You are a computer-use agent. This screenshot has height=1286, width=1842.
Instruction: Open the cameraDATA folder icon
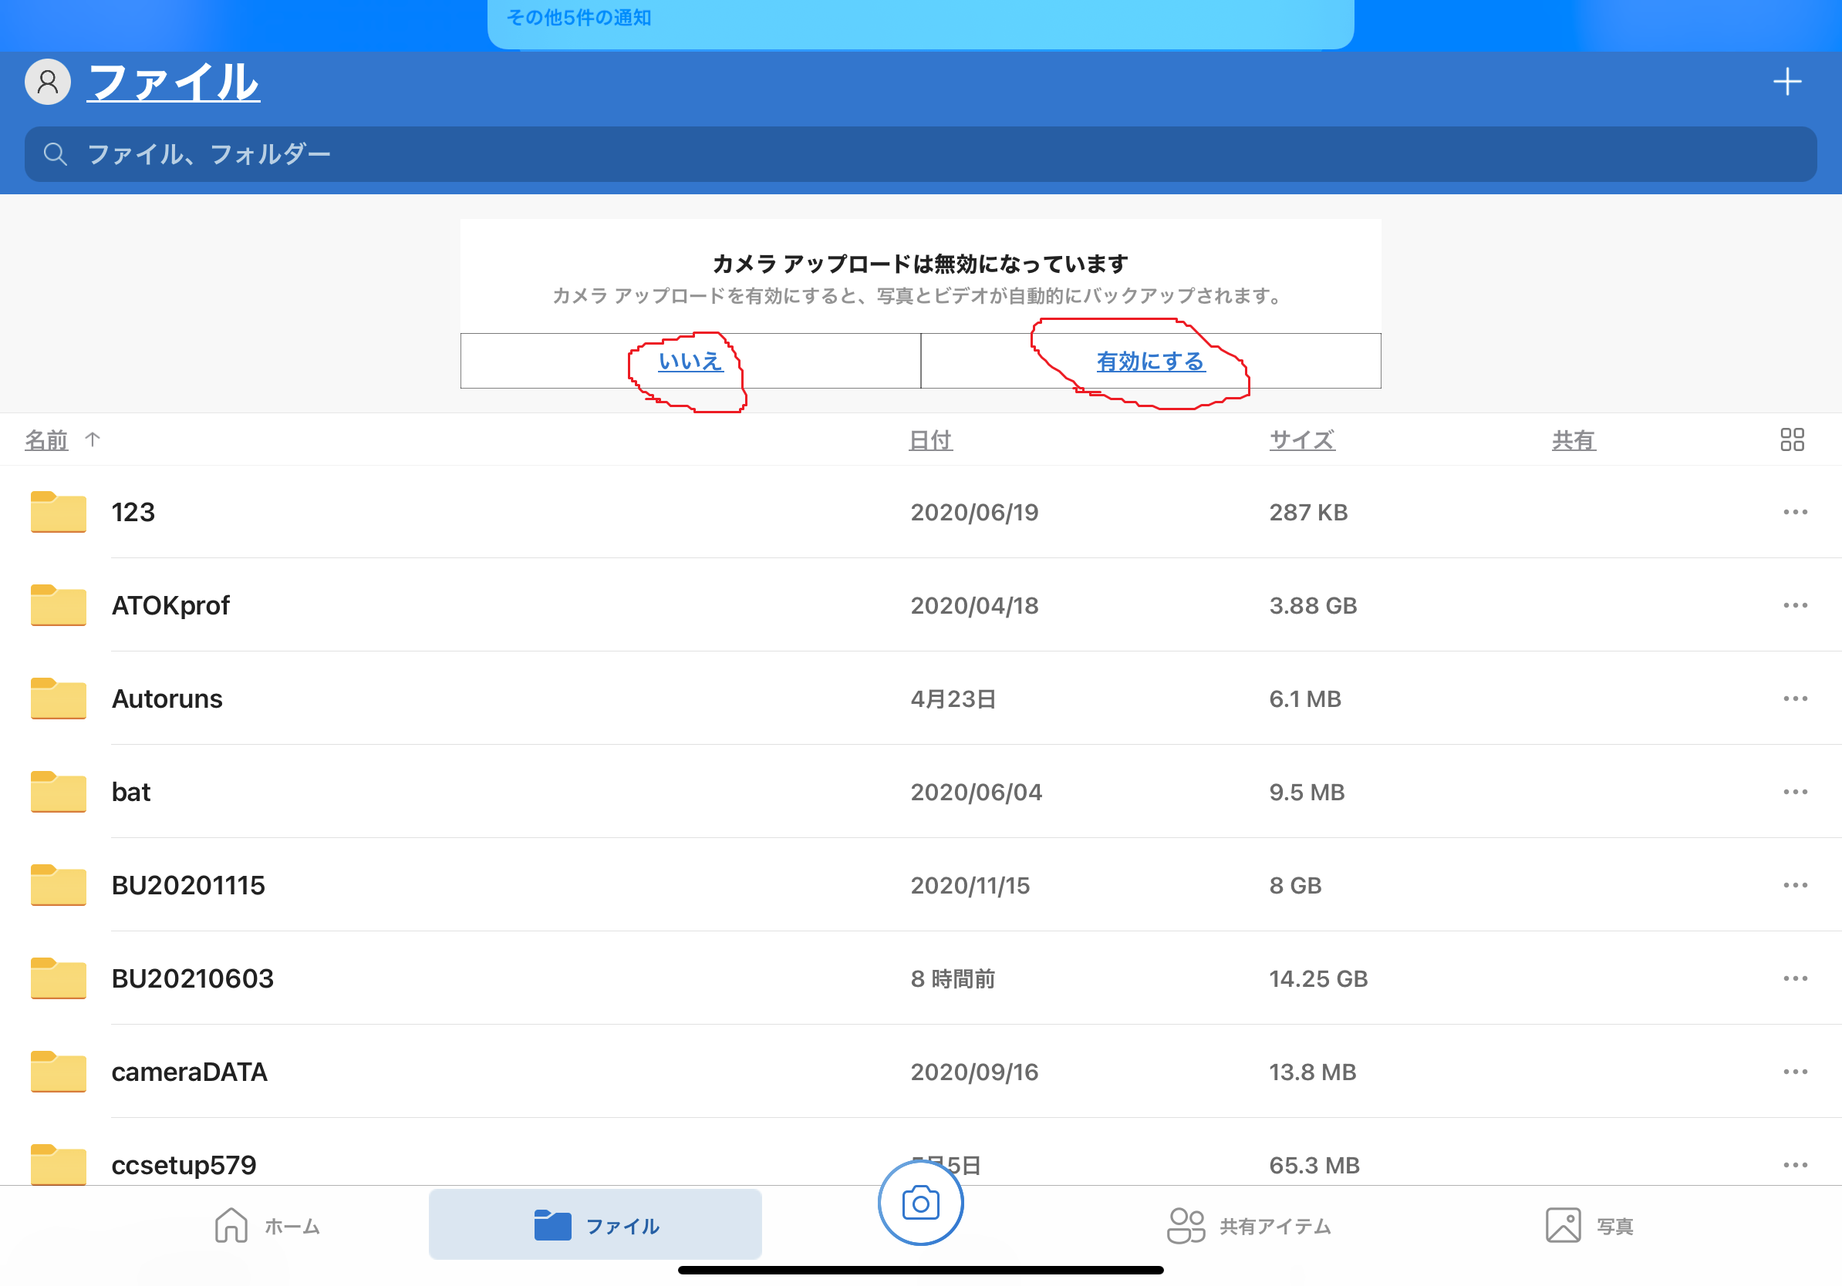(x=58, y=1072)
